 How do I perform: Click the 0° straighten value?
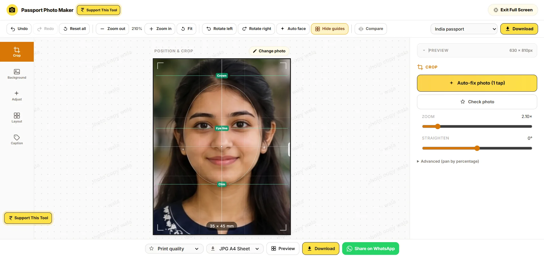[530, 138]
